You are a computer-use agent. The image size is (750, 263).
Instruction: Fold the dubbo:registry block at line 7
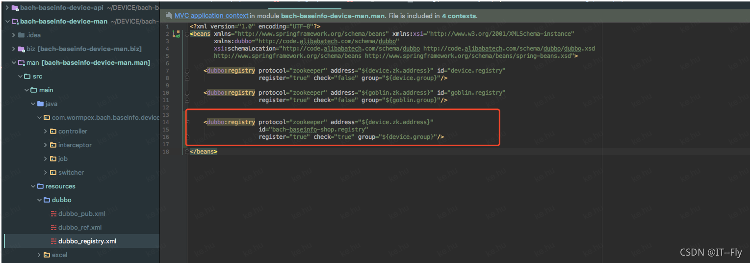coord(187,71)
